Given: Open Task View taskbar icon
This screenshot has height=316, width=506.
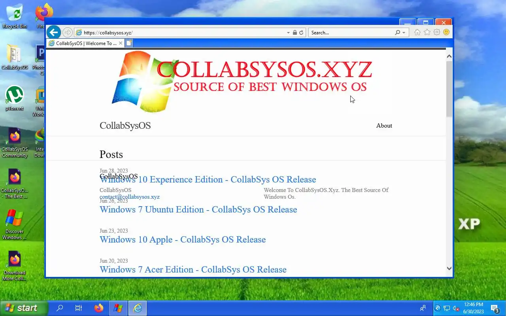Looking at the screenshot, I should tap(79, 308).
